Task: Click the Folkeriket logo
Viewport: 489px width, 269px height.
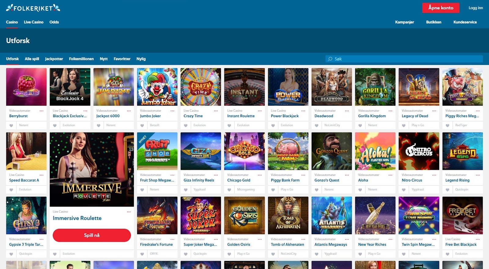Action: (x=33, y=8)
